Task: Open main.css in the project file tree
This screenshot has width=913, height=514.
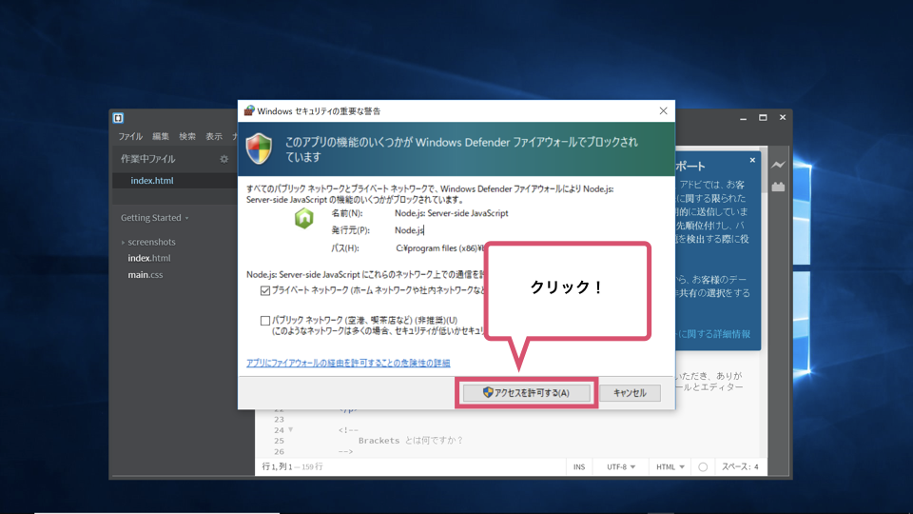Action: [146, 275]
